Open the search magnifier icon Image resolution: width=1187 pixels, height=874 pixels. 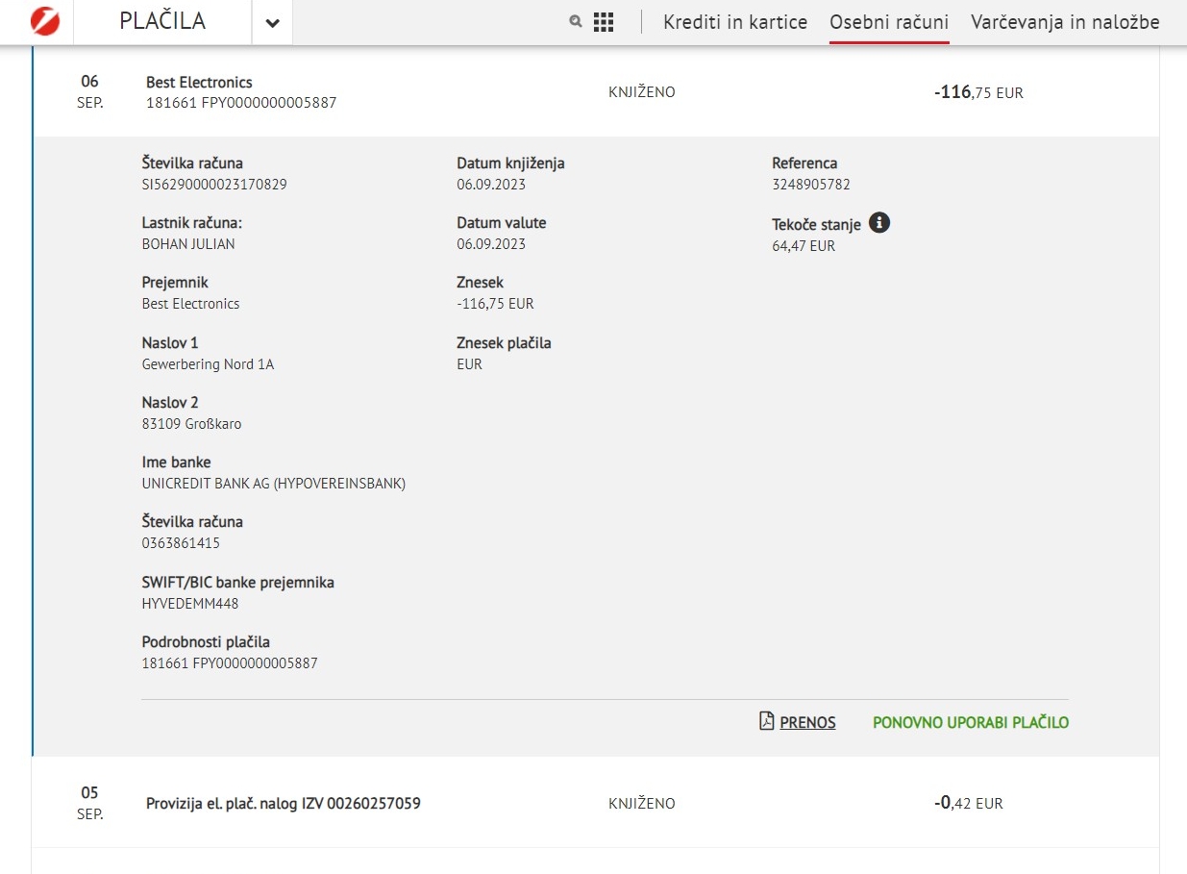(576, 21)
